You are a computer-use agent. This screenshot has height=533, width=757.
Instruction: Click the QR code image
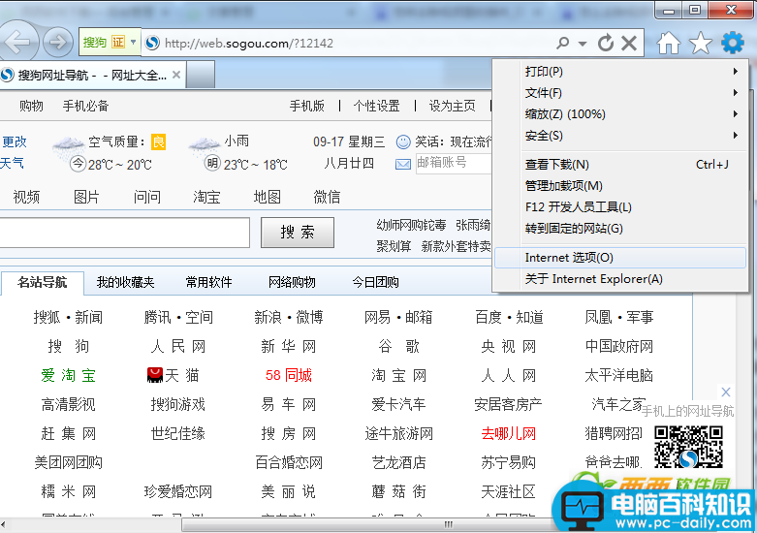point(688,447)
